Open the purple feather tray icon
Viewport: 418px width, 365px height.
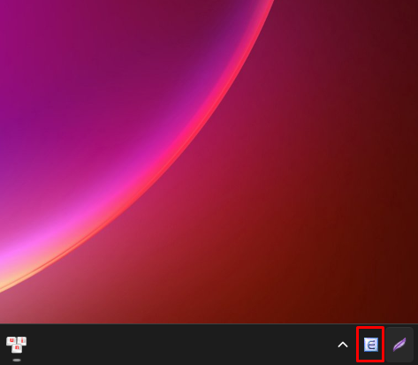click(x=399, y=345)
